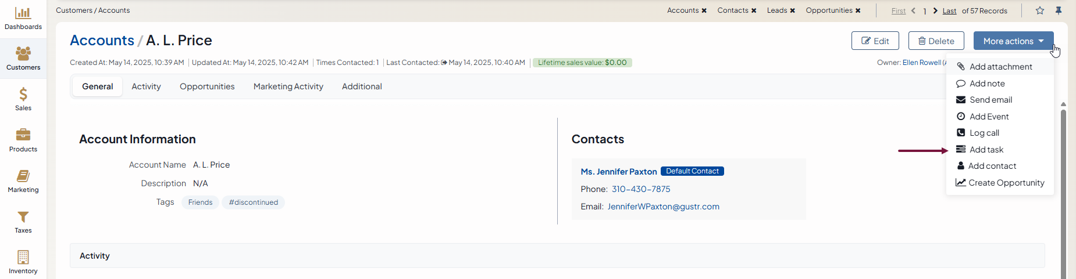
Task: Go to next record chevron
Action: coord(935,10)
